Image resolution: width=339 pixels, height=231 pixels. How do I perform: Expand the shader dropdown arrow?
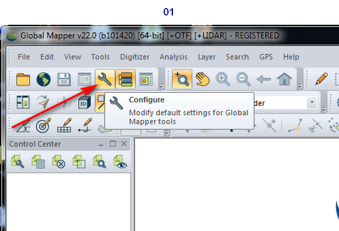pyautogui.click(x=312, y=102)
